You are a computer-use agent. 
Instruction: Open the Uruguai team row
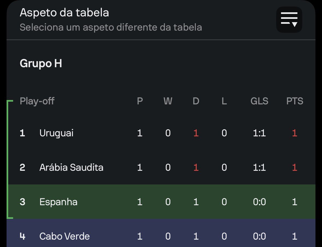(161, 133)
